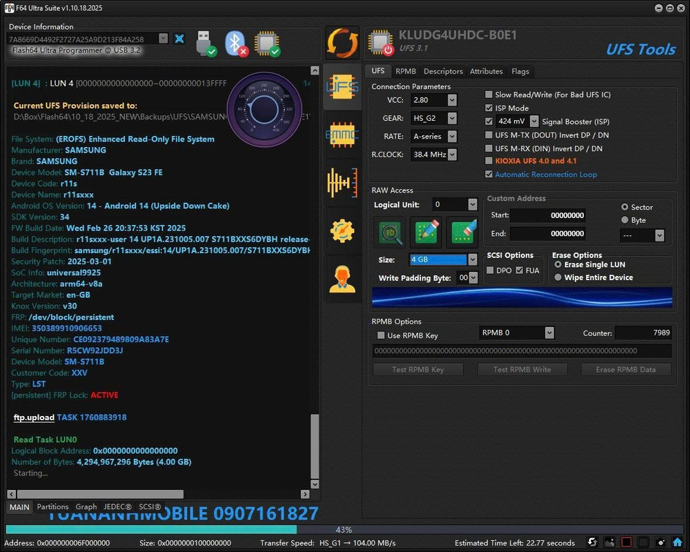Click the ftp.upload link in the log

(34, 417)
